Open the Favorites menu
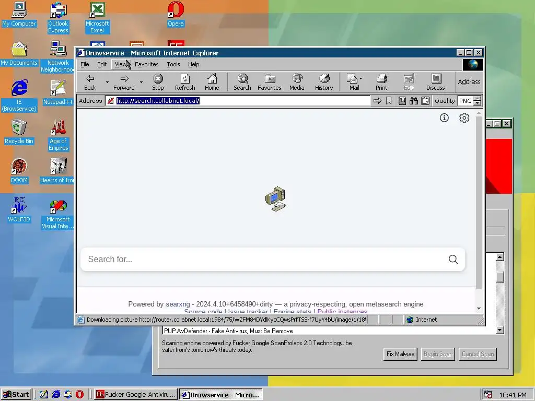535x401 pixels. pos(147,64)
